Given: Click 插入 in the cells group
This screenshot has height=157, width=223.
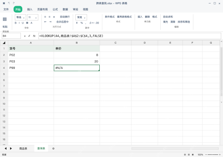Looking at the screenshot, I should tap(140, 17).
